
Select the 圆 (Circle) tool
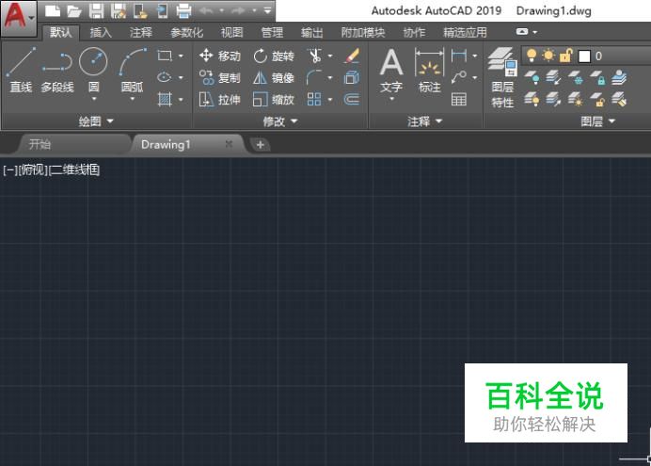point(94,70)
